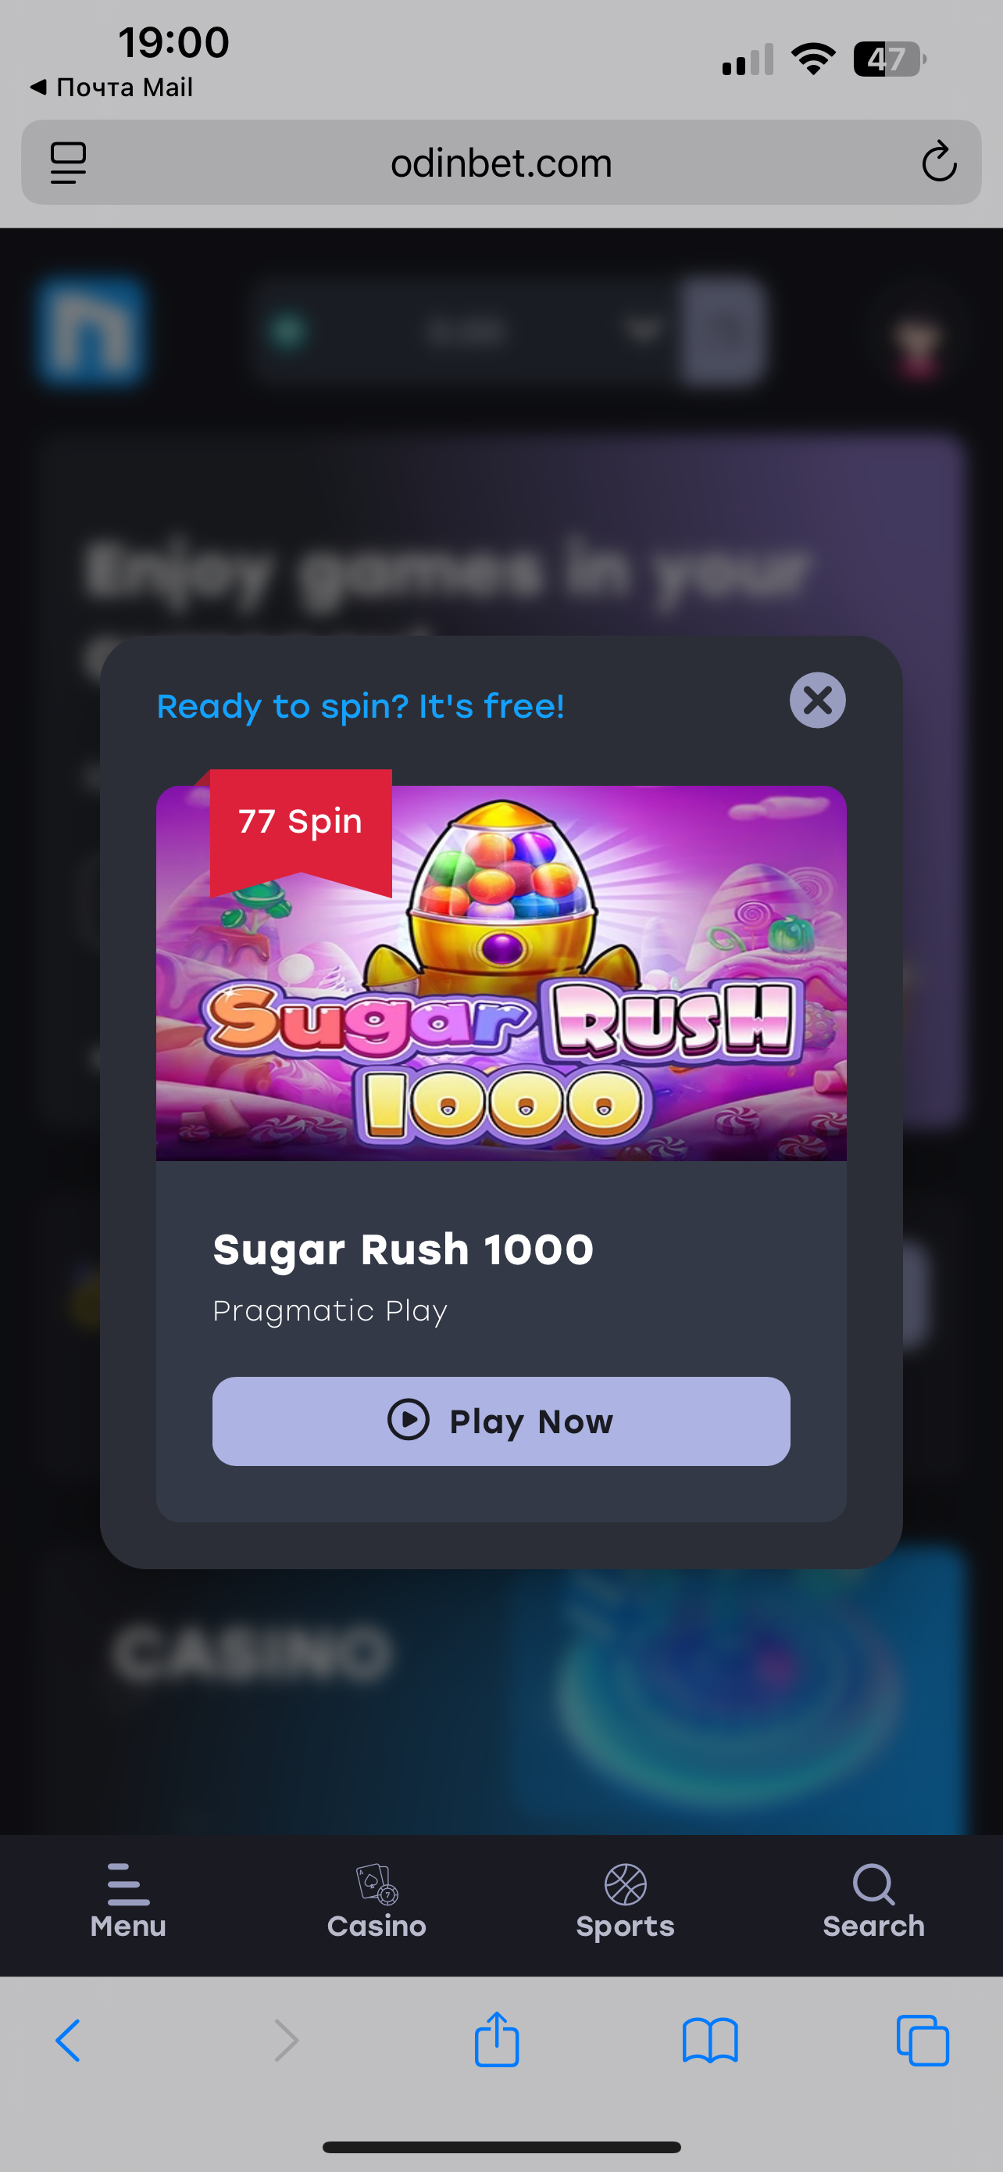Go forward with Safari forward arrow

coord(287,2041)
